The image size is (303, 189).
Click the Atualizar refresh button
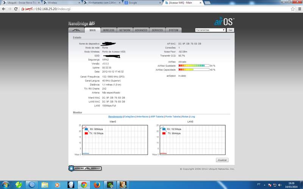point(222,160)
